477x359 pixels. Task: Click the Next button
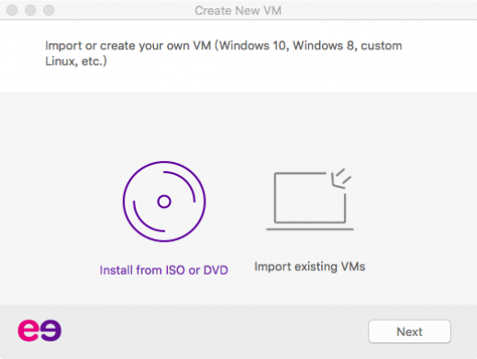(x=409, y=332)
